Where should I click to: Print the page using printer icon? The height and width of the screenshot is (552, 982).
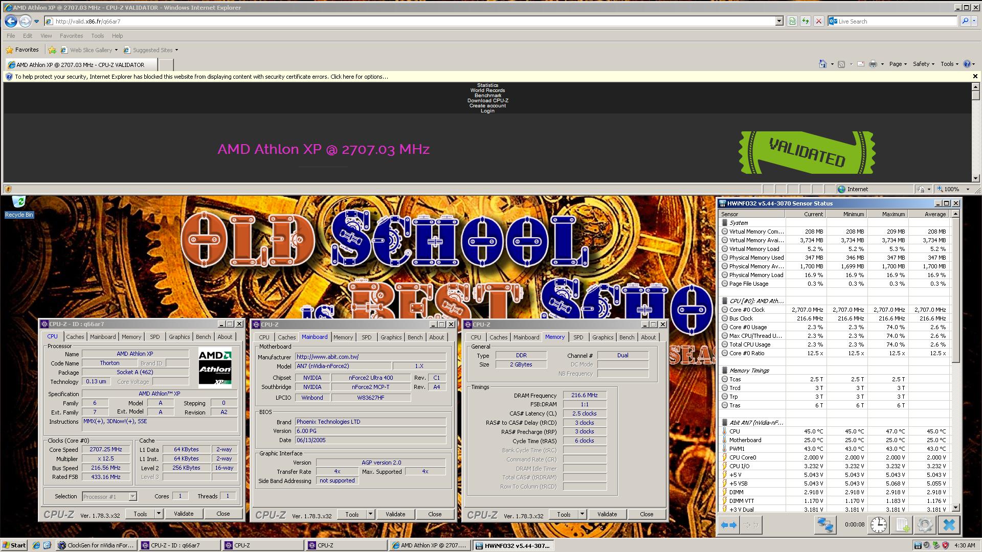point(873,64)
